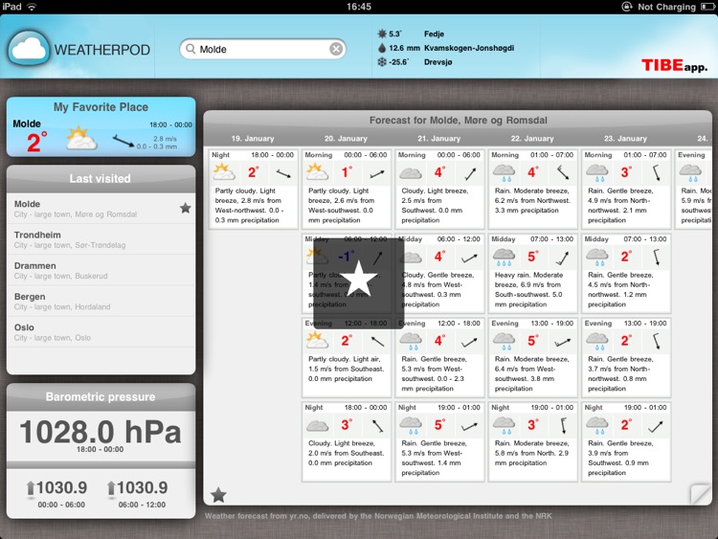Tap rain icon in 22 January Morning
The height and width of the screenshot is (539, 718).
coord(504,173)
